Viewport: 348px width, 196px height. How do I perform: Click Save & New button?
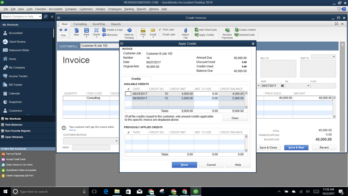point(296,147)
